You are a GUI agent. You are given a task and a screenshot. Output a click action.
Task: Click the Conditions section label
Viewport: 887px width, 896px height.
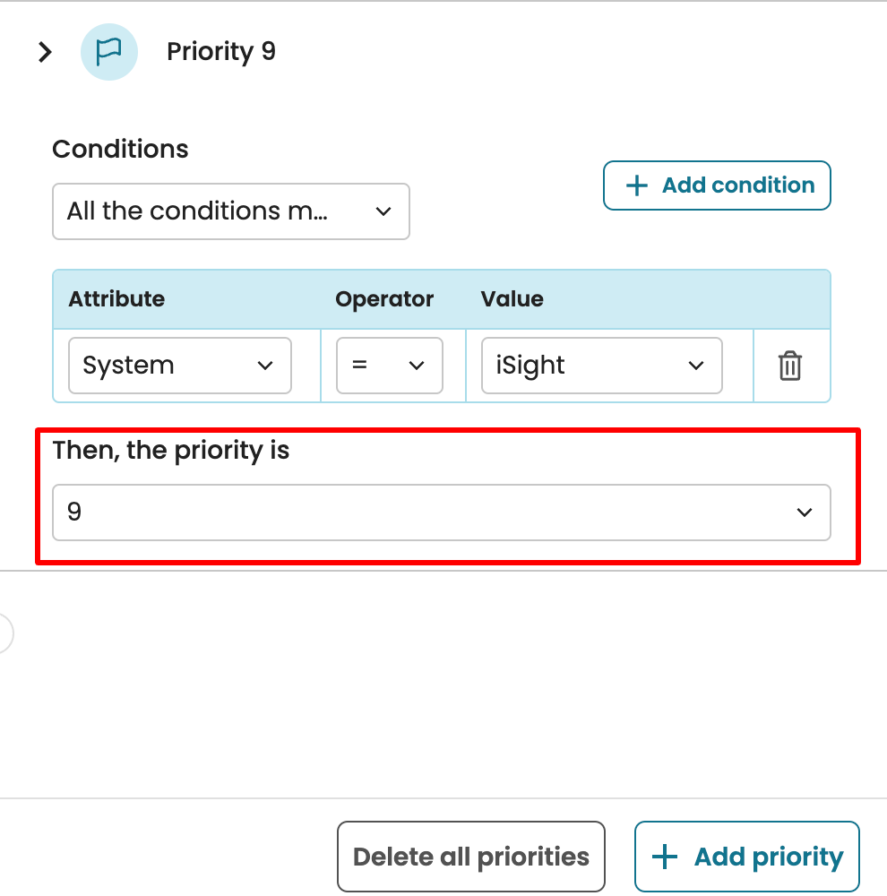tap(120, 149)
